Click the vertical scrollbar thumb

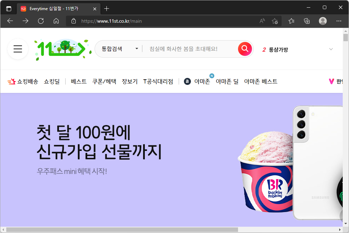click(x=346, y=37)
